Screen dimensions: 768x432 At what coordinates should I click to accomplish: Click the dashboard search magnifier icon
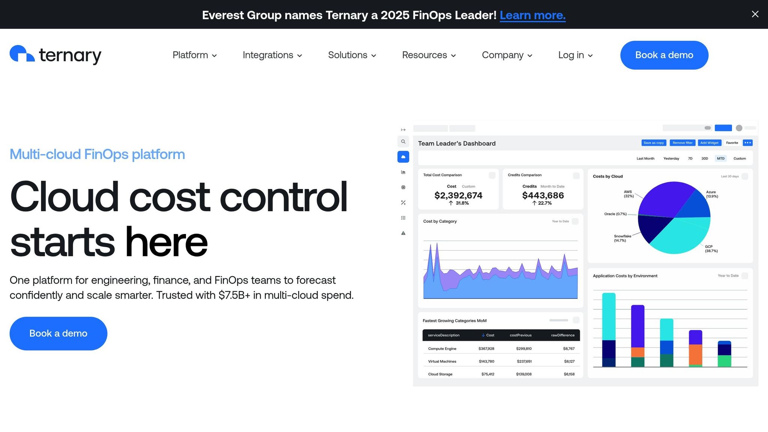[403, 142]
